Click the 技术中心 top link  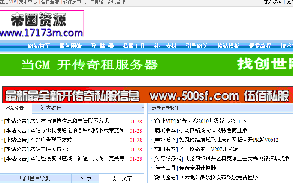point(28,2)
